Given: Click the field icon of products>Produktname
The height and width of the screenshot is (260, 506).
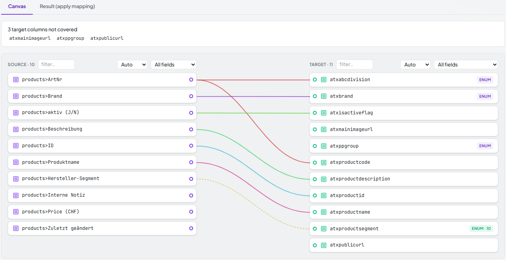Looking at the screenshot, I should coord(16,162).
